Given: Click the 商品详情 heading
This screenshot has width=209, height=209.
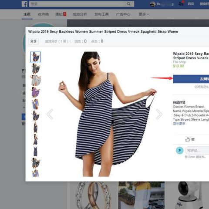Looking at the screenshot, I should pos(179,102).
